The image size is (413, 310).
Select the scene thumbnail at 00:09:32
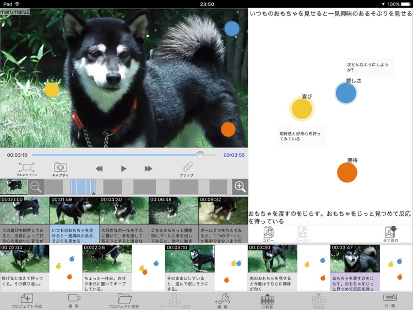point(224,210)
